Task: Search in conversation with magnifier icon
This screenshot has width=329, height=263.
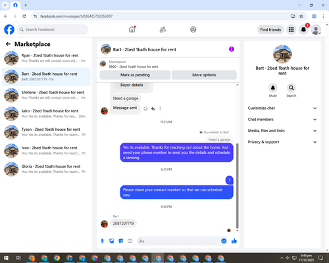Action: point(291,88)
